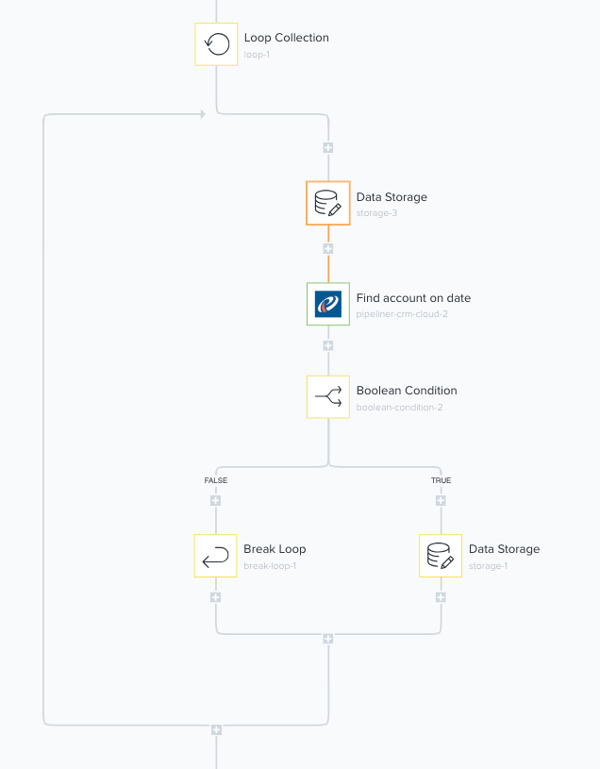Viewport: 600px width, 769px height.
Task: Click the Pipeliner CRM Find account icon
Action: click(x=328, y=304)
